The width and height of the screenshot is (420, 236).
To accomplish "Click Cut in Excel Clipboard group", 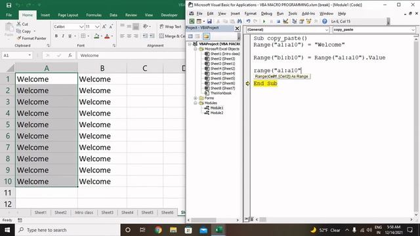I will click(22, 24).
